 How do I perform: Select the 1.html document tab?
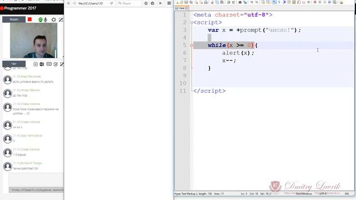(x=181, y=8)
